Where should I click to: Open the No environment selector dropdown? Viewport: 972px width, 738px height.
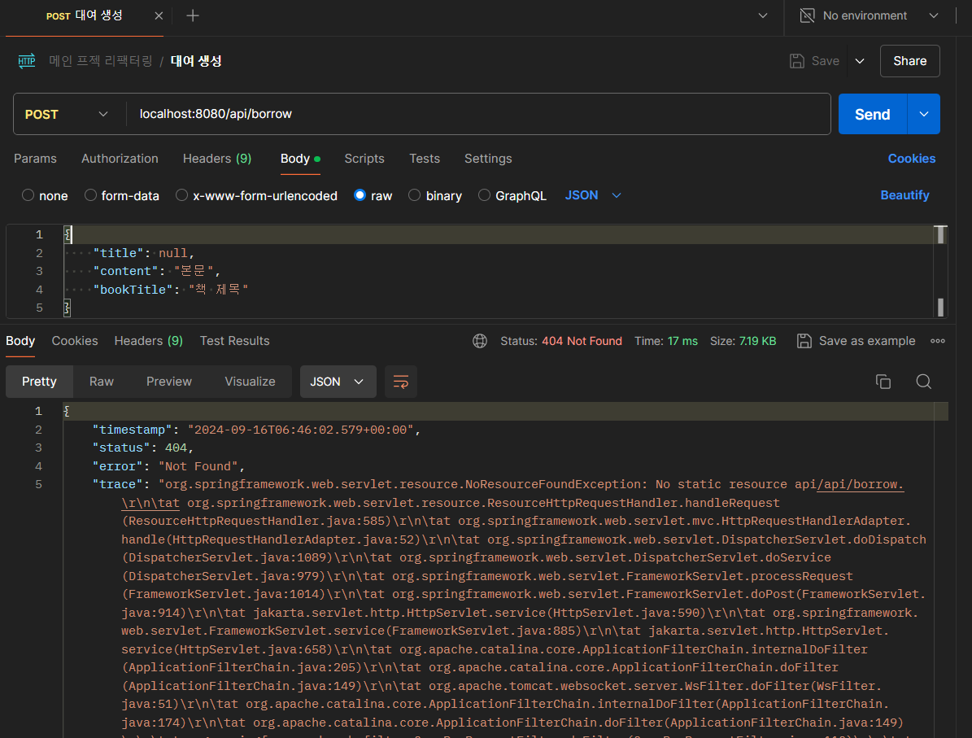[x=869, y=15]
